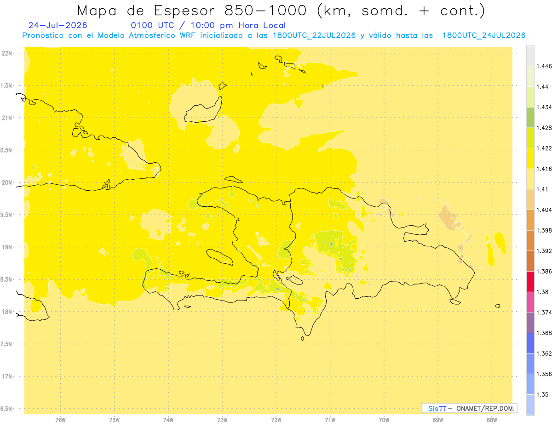
Task: Click the legend value 1.362
Action: (544, 353)
